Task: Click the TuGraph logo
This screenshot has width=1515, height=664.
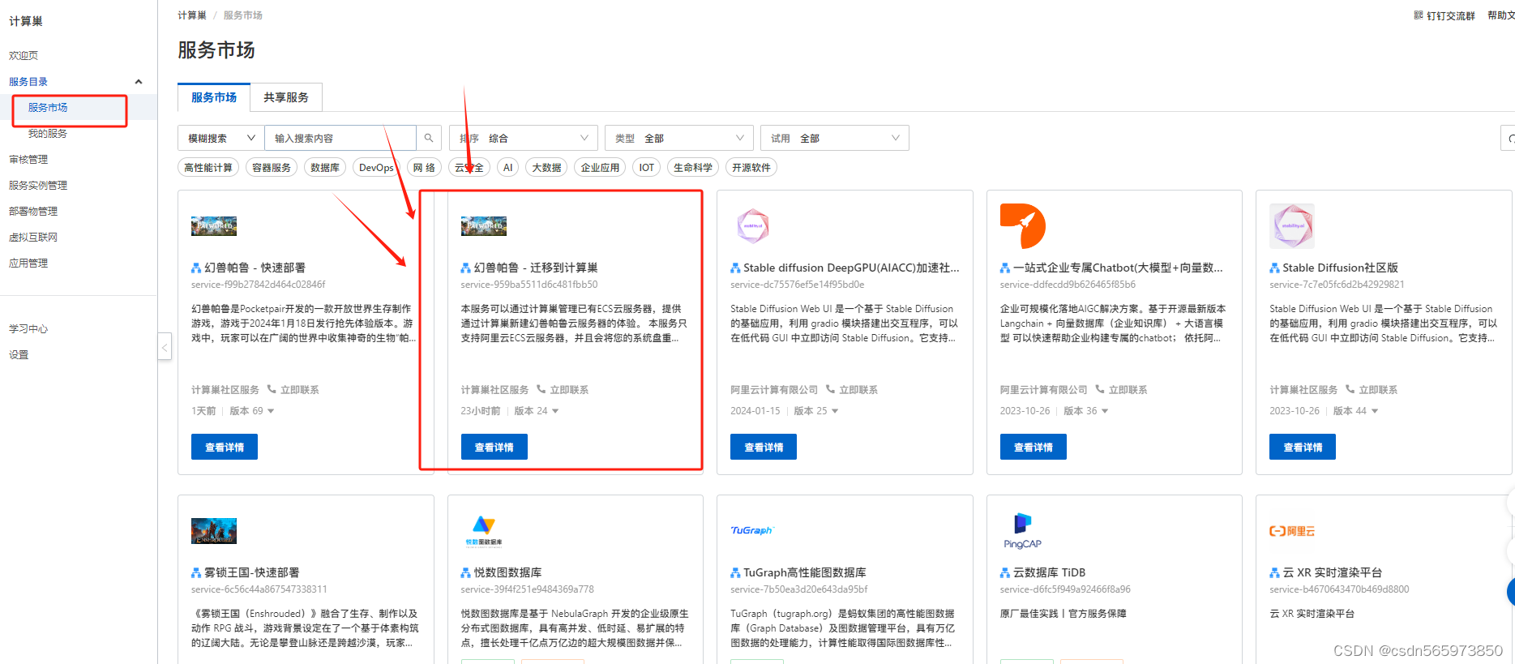Action: 752,530
